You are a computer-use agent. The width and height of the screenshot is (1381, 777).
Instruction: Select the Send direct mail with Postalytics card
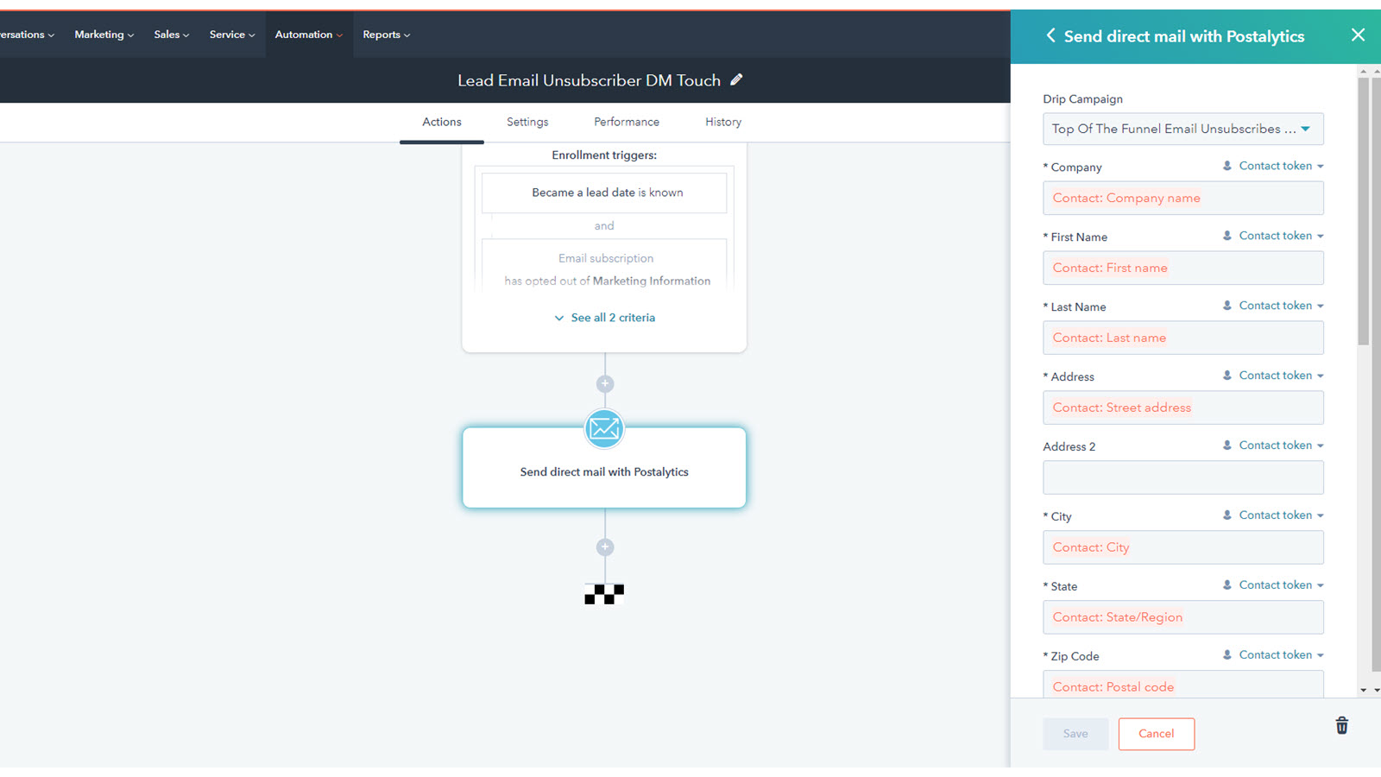pos(604,468)
